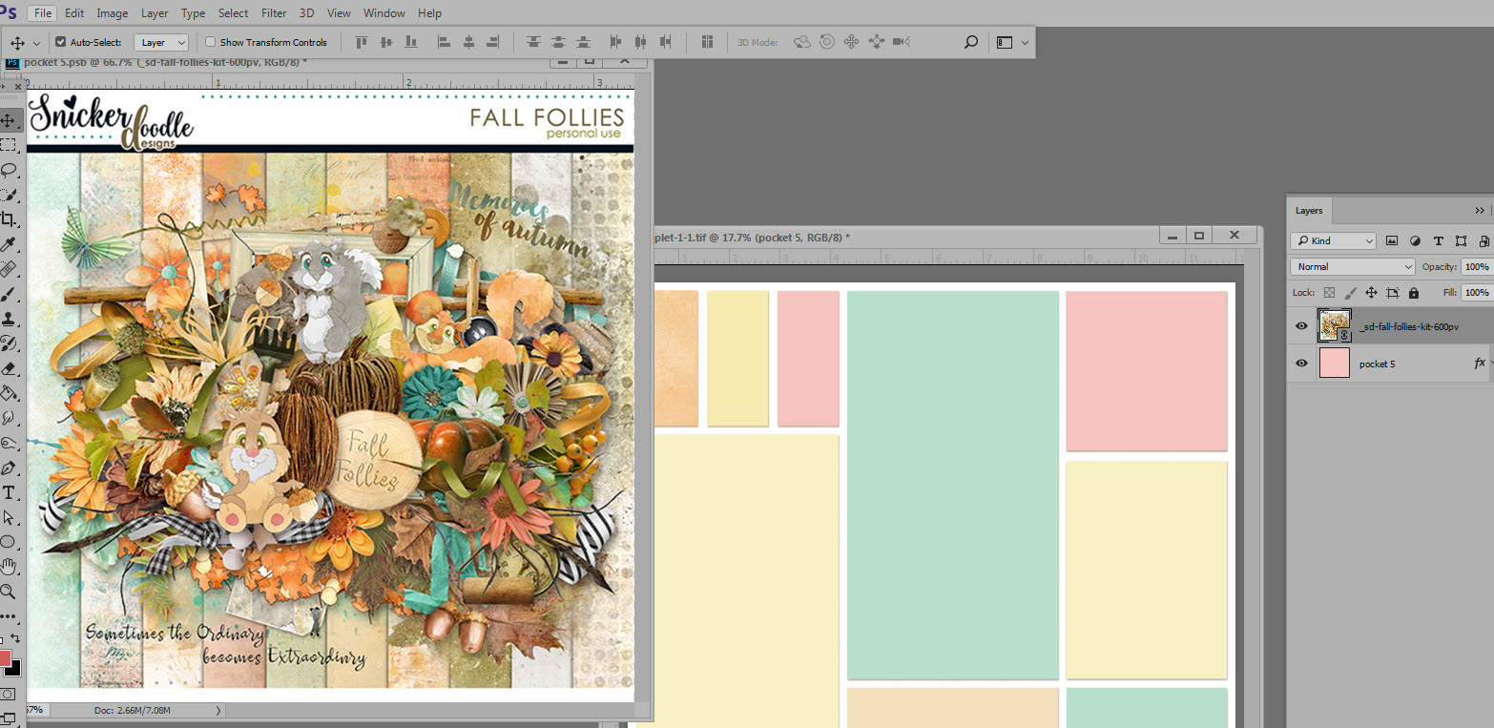Screen dimensions: 1494x728
Task: Toggle lock position in Layers panel
Action: (1371, 293)
